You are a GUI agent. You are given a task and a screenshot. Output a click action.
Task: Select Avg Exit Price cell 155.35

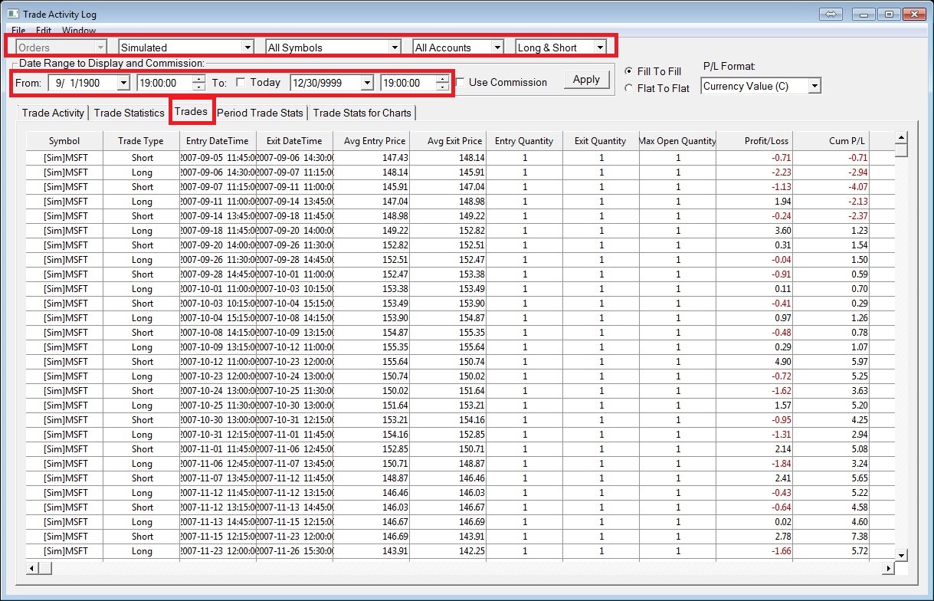(447, 333)
